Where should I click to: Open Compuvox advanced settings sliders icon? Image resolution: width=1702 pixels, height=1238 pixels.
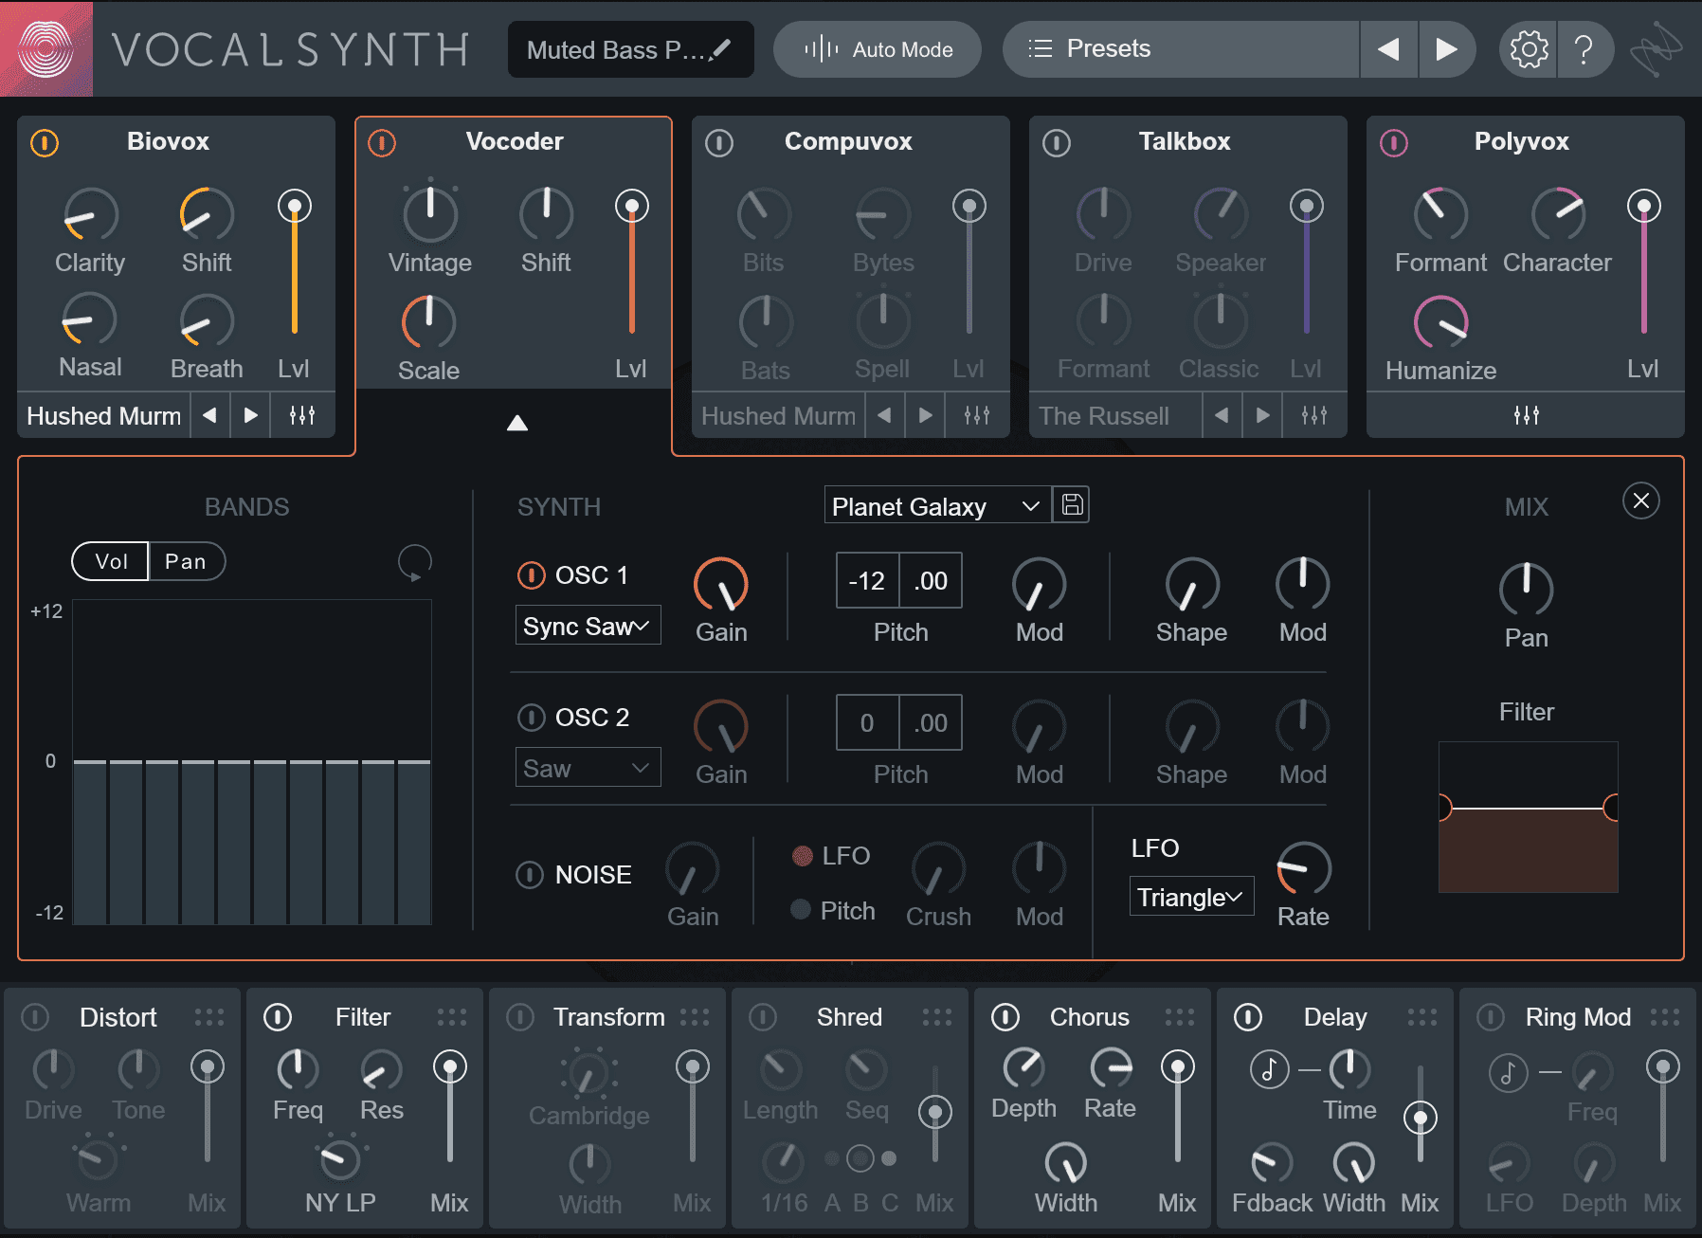tap(977, 415)
